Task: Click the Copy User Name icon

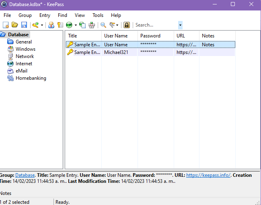Action: pos(51,25)
